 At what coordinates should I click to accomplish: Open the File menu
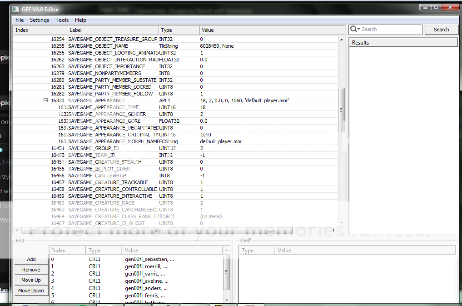pos(20,20)
